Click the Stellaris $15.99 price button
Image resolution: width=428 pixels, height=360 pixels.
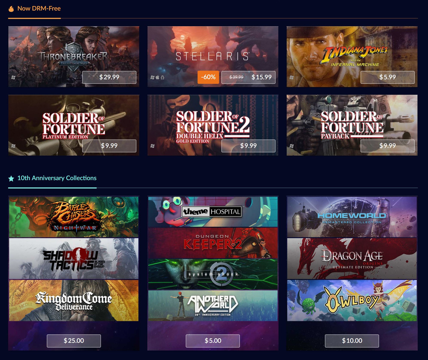coord(248,77)
